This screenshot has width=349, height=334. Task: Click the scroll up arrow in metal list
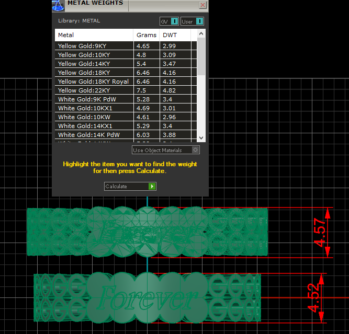click(201, 33)
